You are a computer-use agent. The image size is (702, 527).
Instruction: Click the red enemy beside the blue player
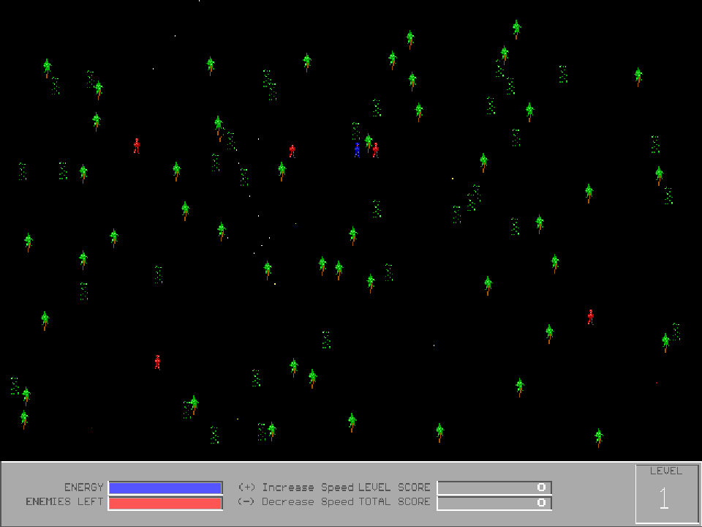click(x=375, y=150)
